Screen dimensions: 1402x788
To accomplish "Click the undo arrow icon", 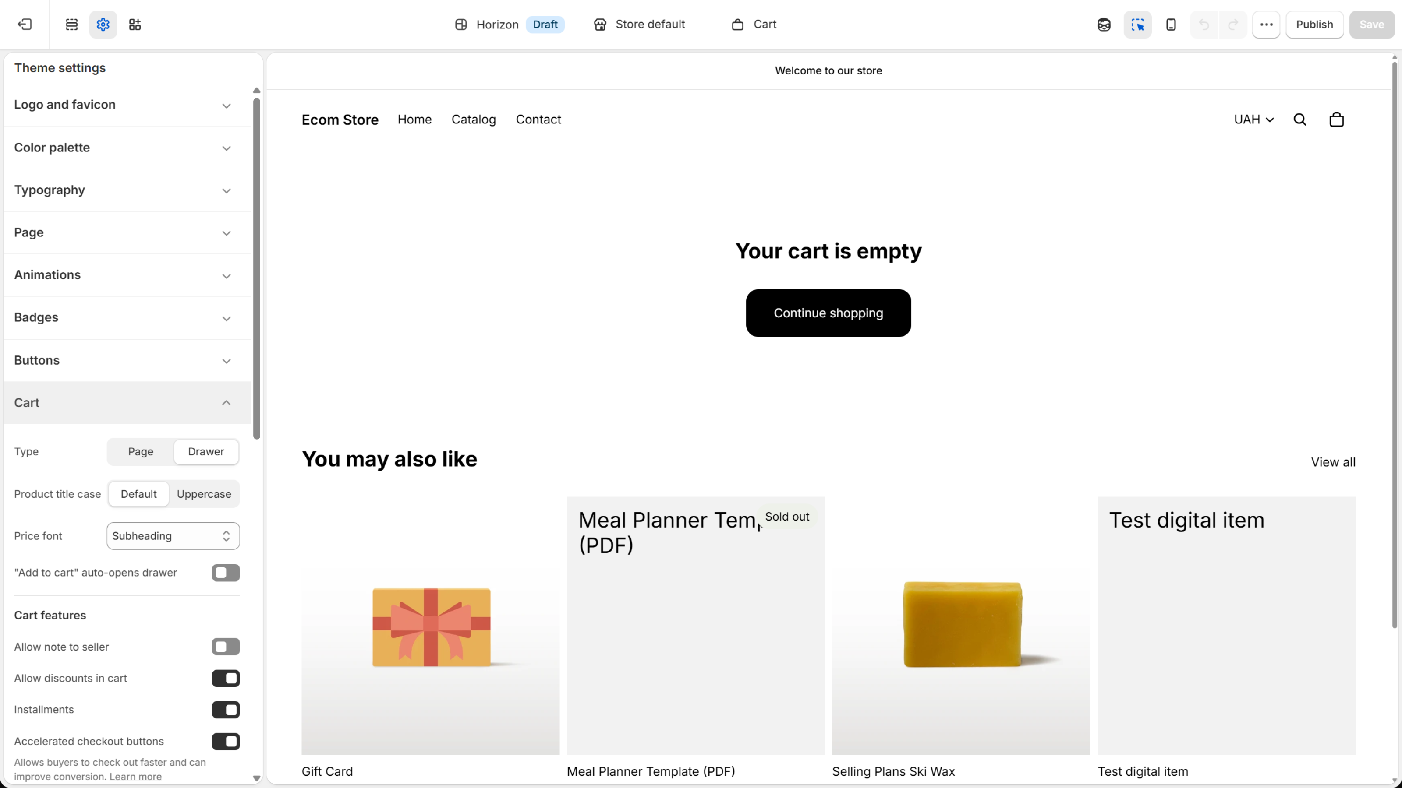I will pyautogui.click(x=1204, y=25).
